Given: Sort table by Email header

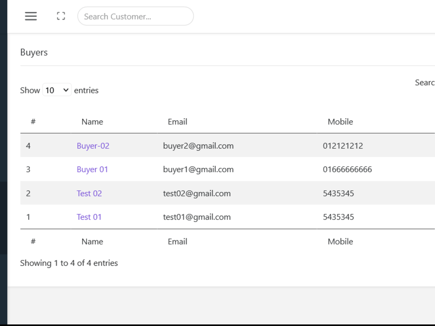Looking at the screenshot, I should pos(177,122).
